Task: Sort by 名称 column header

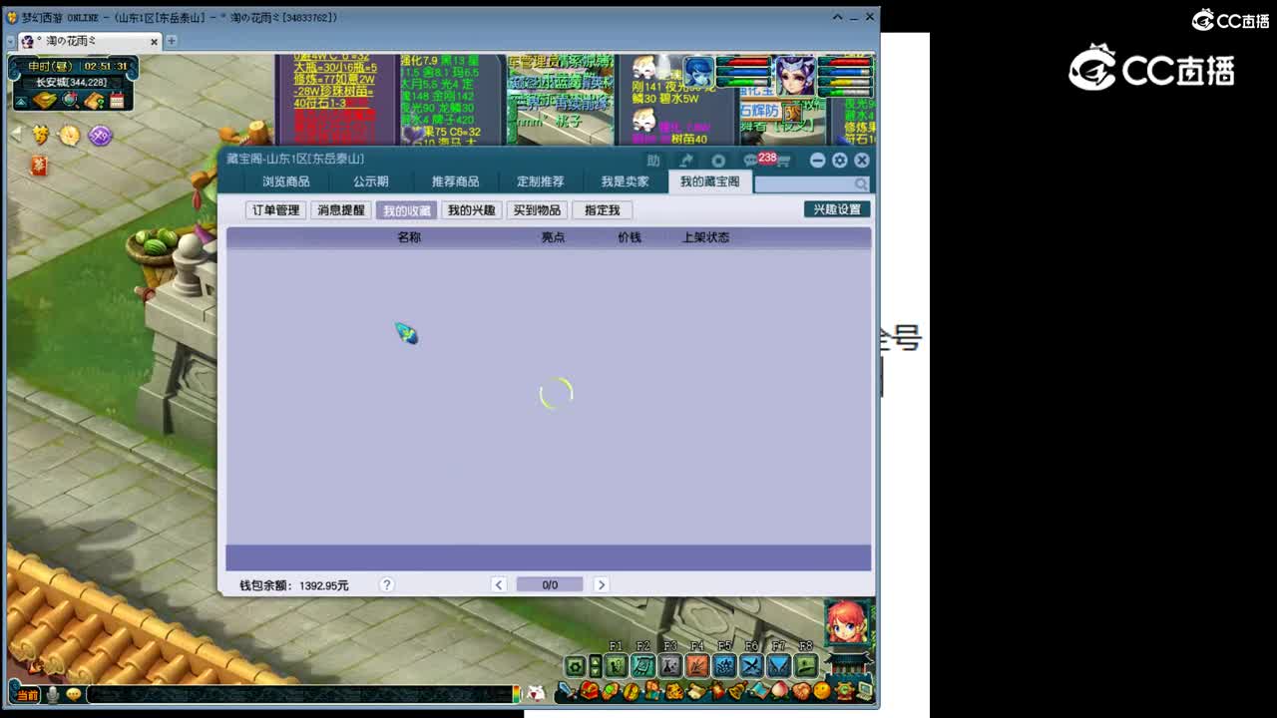Action: coord(409,237)
